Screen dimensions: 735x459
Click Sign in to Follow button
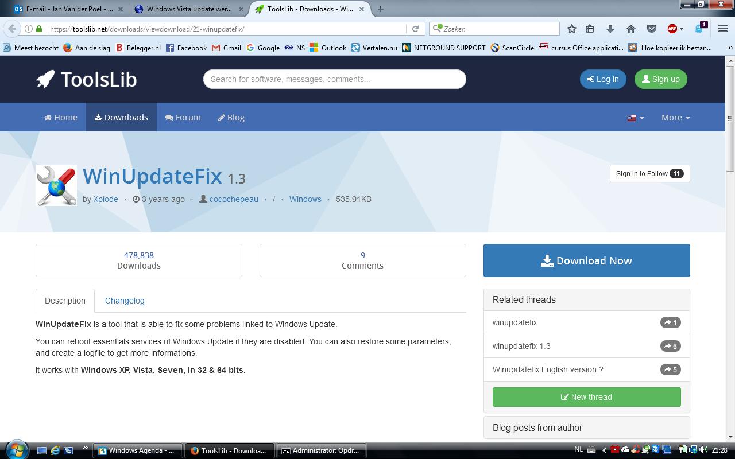tap(649, 174)
